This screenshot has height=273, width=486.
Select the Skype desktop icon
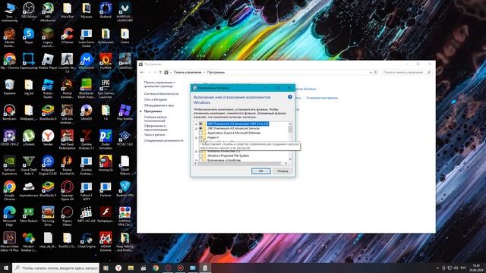point(29,36)
